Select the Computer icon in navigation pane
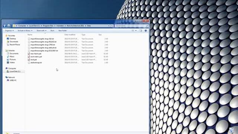Screen dimensions: 238x134 [6, 68]
